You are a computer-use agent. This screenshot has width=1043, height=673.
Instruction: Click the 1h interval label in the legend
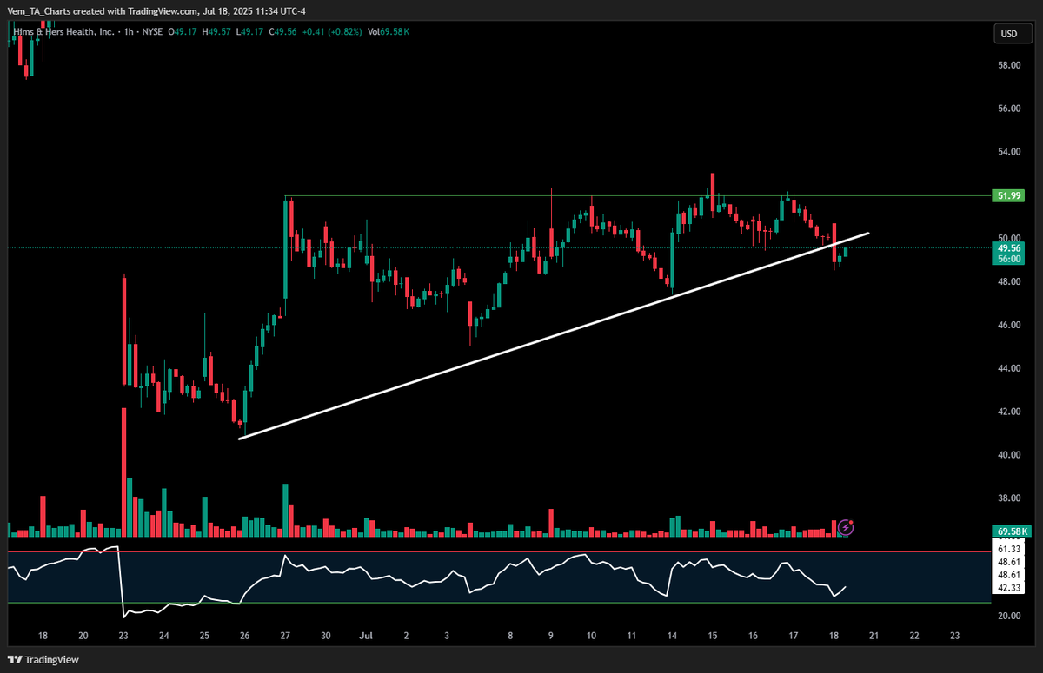click(129, 32)
